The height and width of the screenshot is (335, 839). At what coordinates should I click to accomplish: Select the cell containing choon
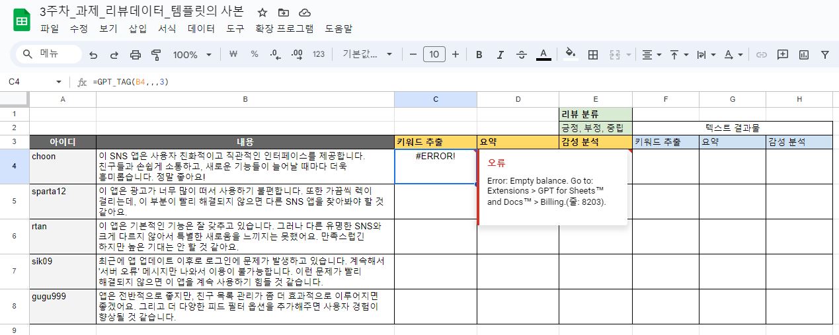pos(63,167)
